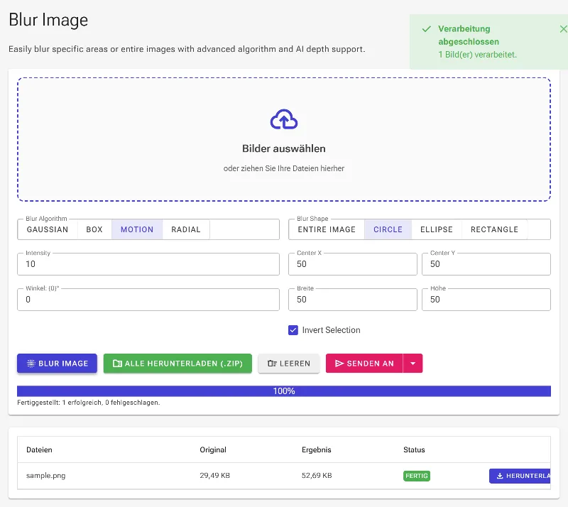Click the Status column header
Viewport: 568px width, 507px height.
coord(414,449)
